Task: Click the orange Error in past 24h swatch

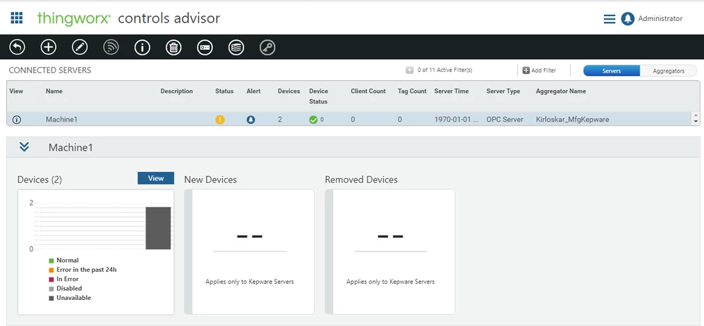Action: click(x=51, y=270)
